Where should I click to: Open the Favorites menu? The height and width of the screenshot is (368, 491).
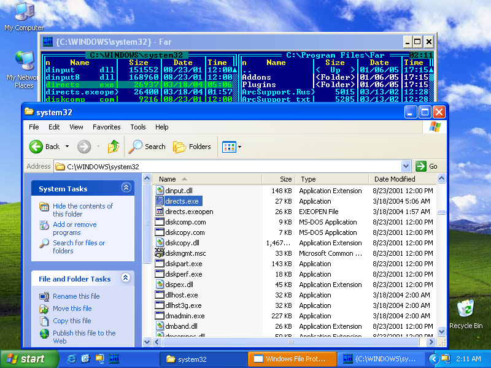point(106,127)
